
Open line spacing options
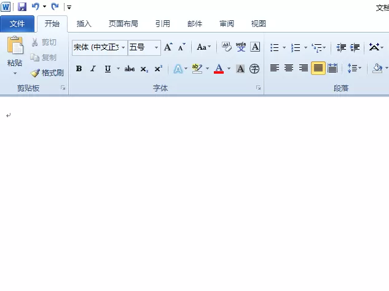[354, 68]
